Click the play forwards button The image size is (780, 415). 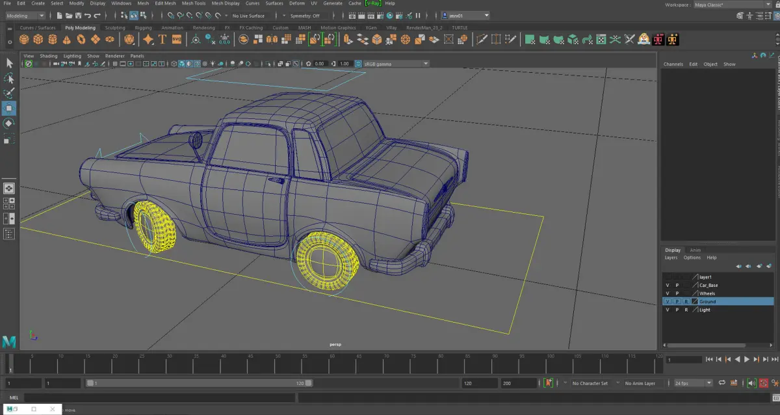(x=747, y=359)
